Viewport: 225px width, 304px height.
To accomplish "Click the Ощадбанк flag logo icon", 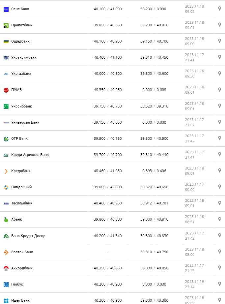I will pyautogui.click(x=6, y=42).
